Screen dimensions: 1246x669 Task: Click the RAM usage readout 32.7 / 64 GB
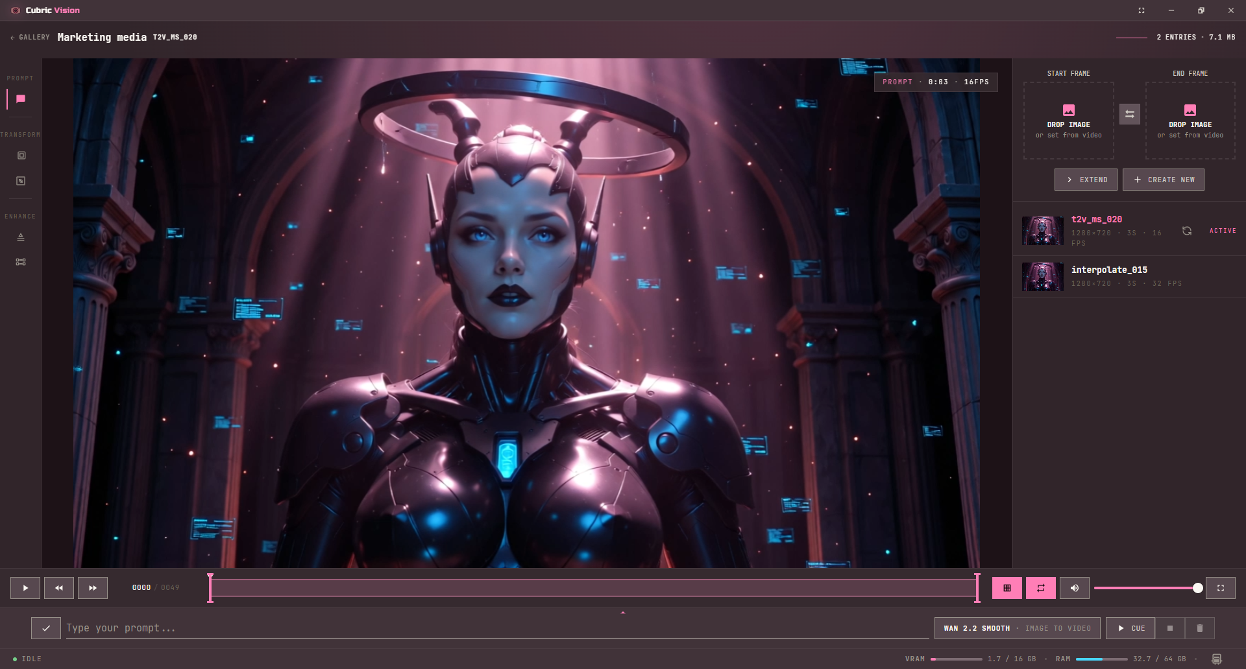pos(1160,659)
